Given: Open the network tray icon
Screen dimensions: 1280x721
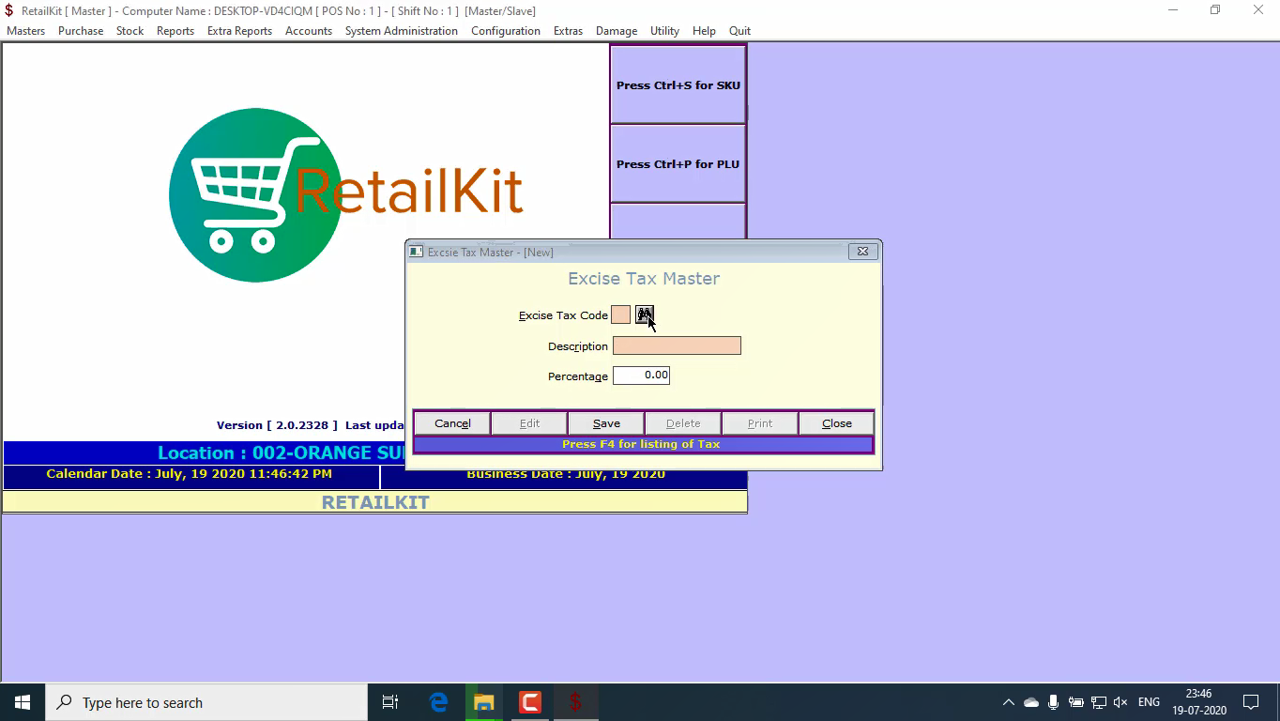Looking at the screenshot, I should [x=1099, y=702].
